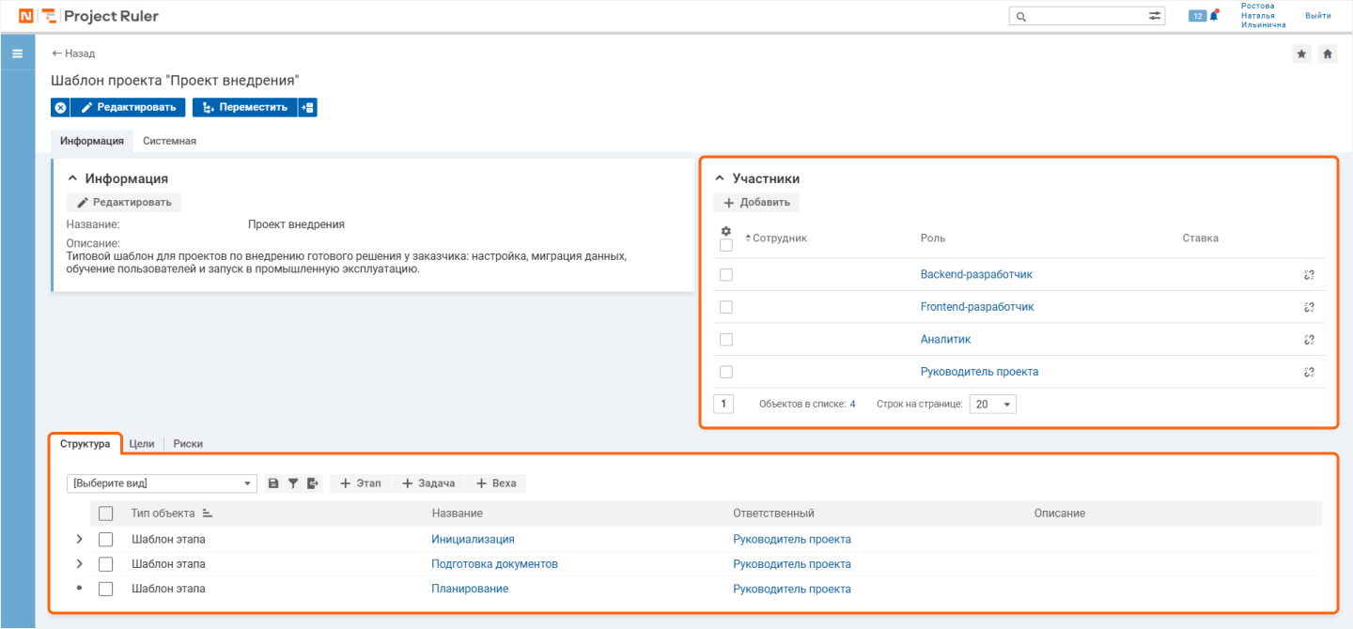Expand the Подготовка документов stage row
This screenshot has height=629, width=1353.
(x=79, y=564)
